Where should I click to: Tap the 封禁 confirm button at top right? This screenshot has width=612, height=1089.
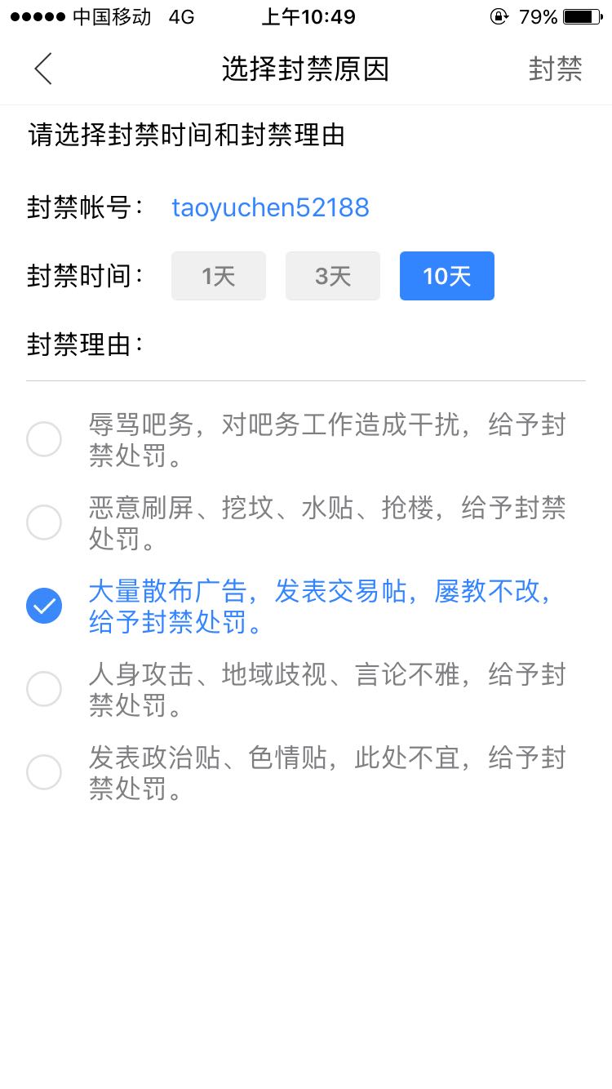pos(555,69)
